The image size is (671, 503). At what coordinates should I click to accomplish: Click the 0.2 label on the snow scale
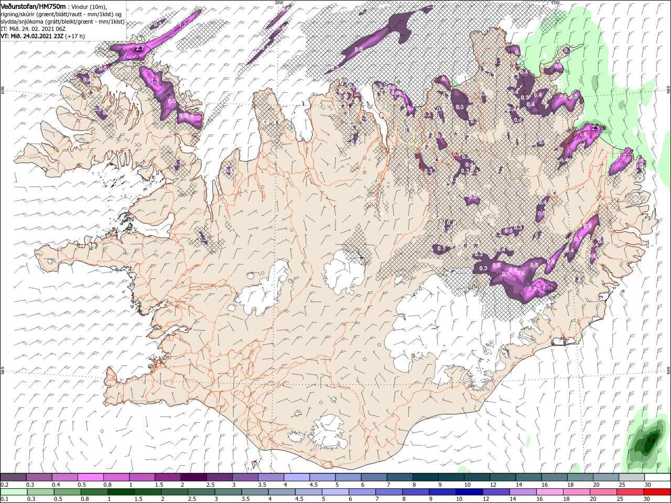pyautogui.click(x=5, y=485)
